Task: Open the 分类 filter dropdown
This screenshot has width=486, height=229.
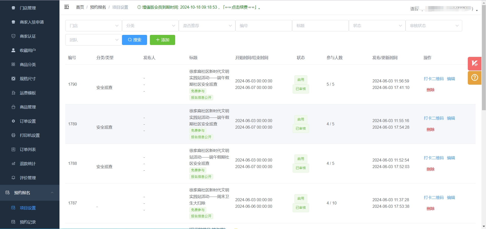Action: pyautogui.click(x=150, y=26)
